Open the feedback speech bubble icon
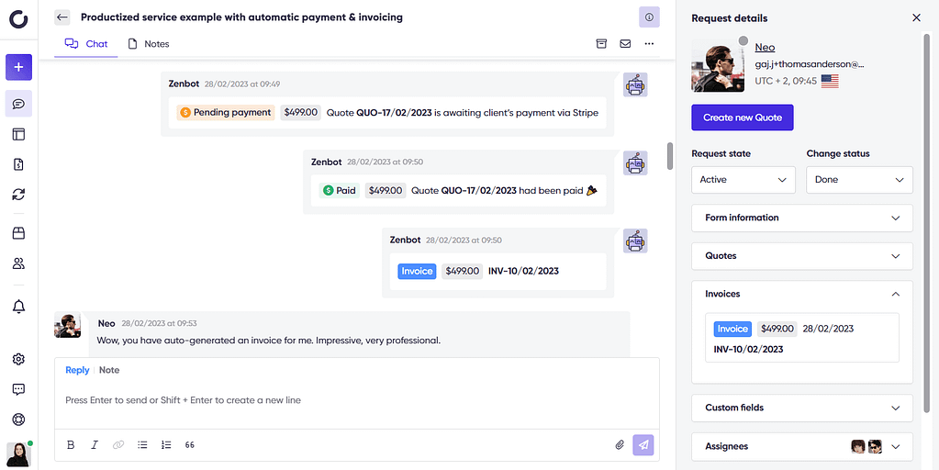939x470 pixels. (18, 389)
